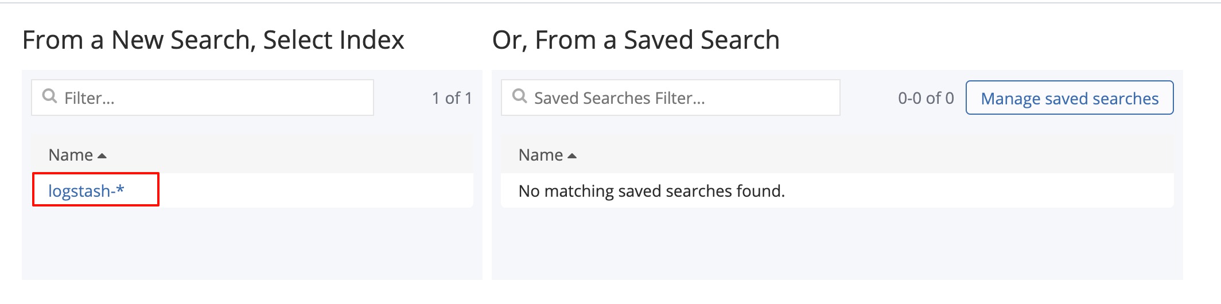
Task: Toggle the sort arrow beside index Name
Action: pos(102,156)
